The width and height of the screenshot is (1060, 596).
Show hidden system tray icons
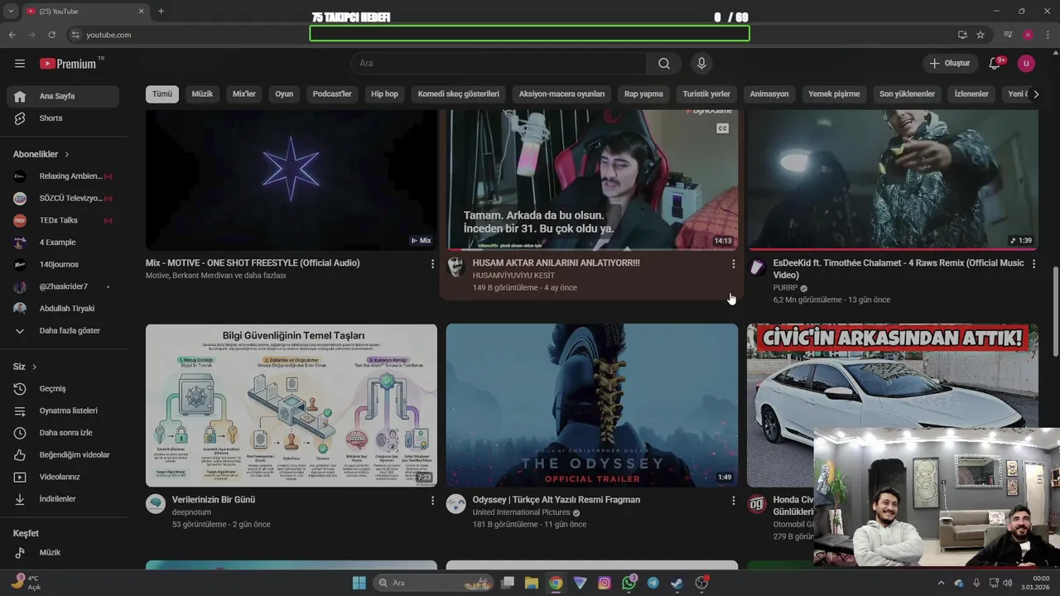(942, 583)
